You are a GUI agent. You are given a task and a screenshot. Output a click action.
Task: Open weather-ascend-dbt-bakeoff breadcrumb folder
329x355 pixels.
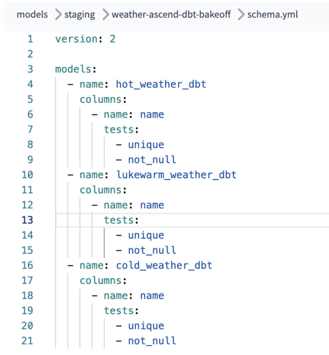pyautogui.click(x=171, y=15)
